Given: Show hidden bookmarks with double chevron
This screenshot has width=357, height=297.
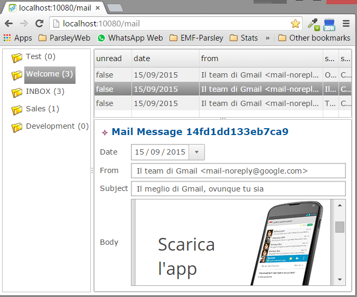Looking at the screenshot, I should [x=268, y=38].
